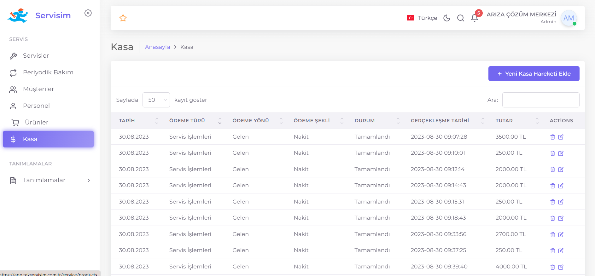Image resolution: width=595 pixels, height=276 pixels.
Task: Edit row dated 09:12:14
Action: pos(561,170)
